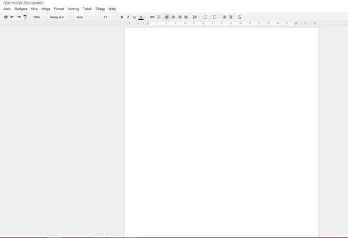Viewport: 348px width, 238px height.
Task: Open the Visa menu
Action: [34, 9]
